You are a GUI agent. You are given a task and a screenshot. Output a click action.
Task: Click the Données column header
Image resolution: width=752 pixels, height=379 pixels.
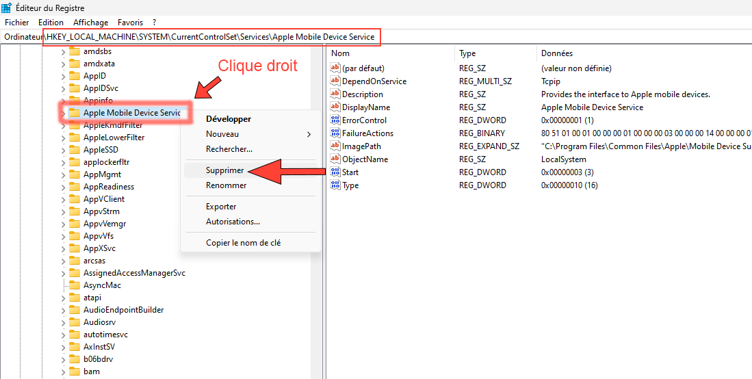(556, 53)
